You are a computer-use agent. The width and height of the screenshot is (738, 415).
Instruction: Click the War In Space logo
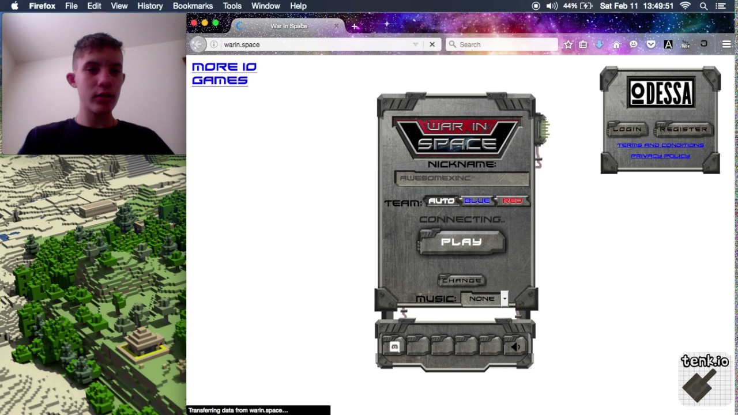(457, 137)
